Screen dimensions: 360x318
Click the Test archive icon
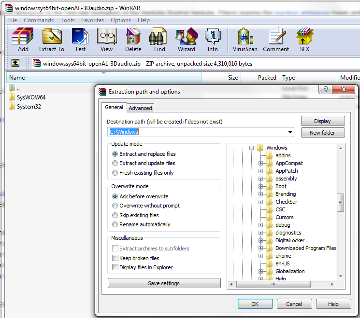[x=80, y=36]
